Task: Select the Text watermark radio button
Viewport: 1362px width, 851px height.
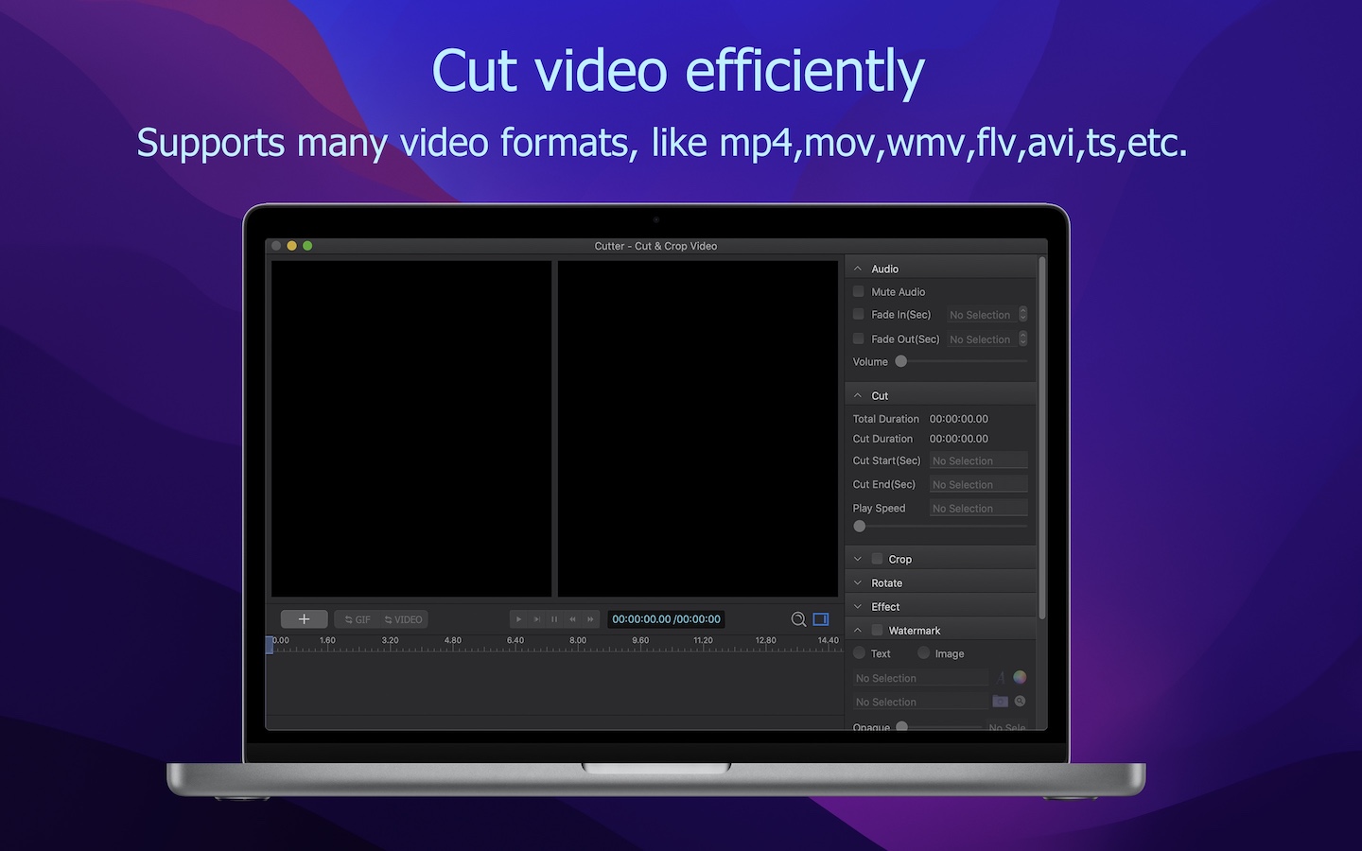Action: tap(859, 653)
